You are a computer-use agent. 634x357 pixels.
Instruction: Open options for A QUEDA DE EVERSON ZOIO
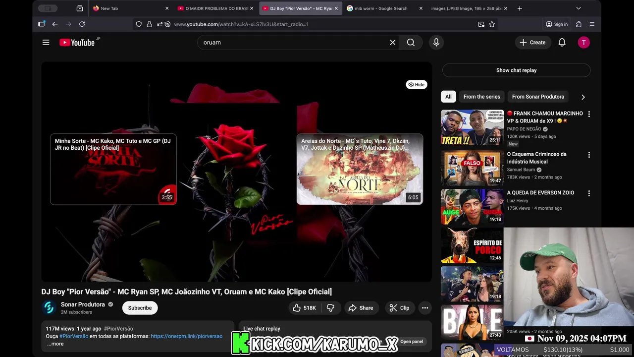coord(589,193)
